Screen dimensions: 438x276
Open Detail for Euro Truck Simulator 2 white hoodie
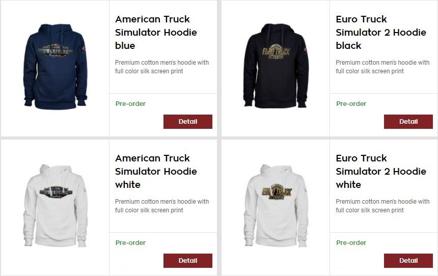[x=408, y=261]
